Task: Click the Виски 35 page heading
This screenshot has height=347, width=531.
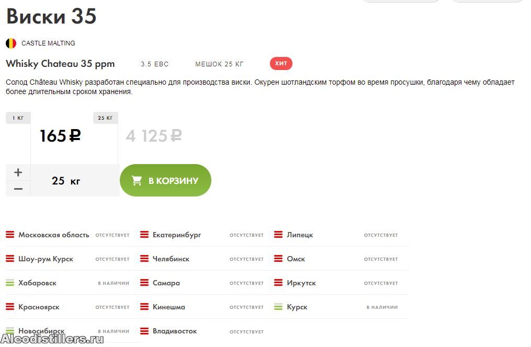Action: (51, 16)
